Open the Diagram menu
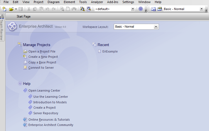Image resolution: width=209 pixels, height=131 pixels. pyautogui.click(x=54, y=2)
